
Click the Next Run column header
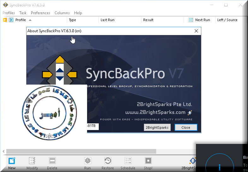(203, 20)
